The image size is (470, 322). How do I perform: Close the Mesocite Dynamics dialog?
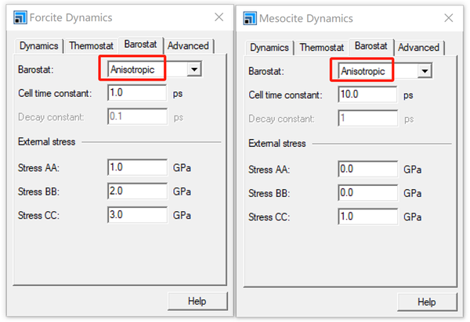click(x=449, y=18)
